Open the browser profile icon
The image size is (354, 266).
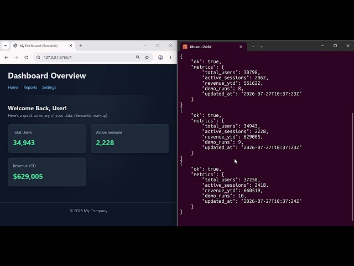pos(160,58)
